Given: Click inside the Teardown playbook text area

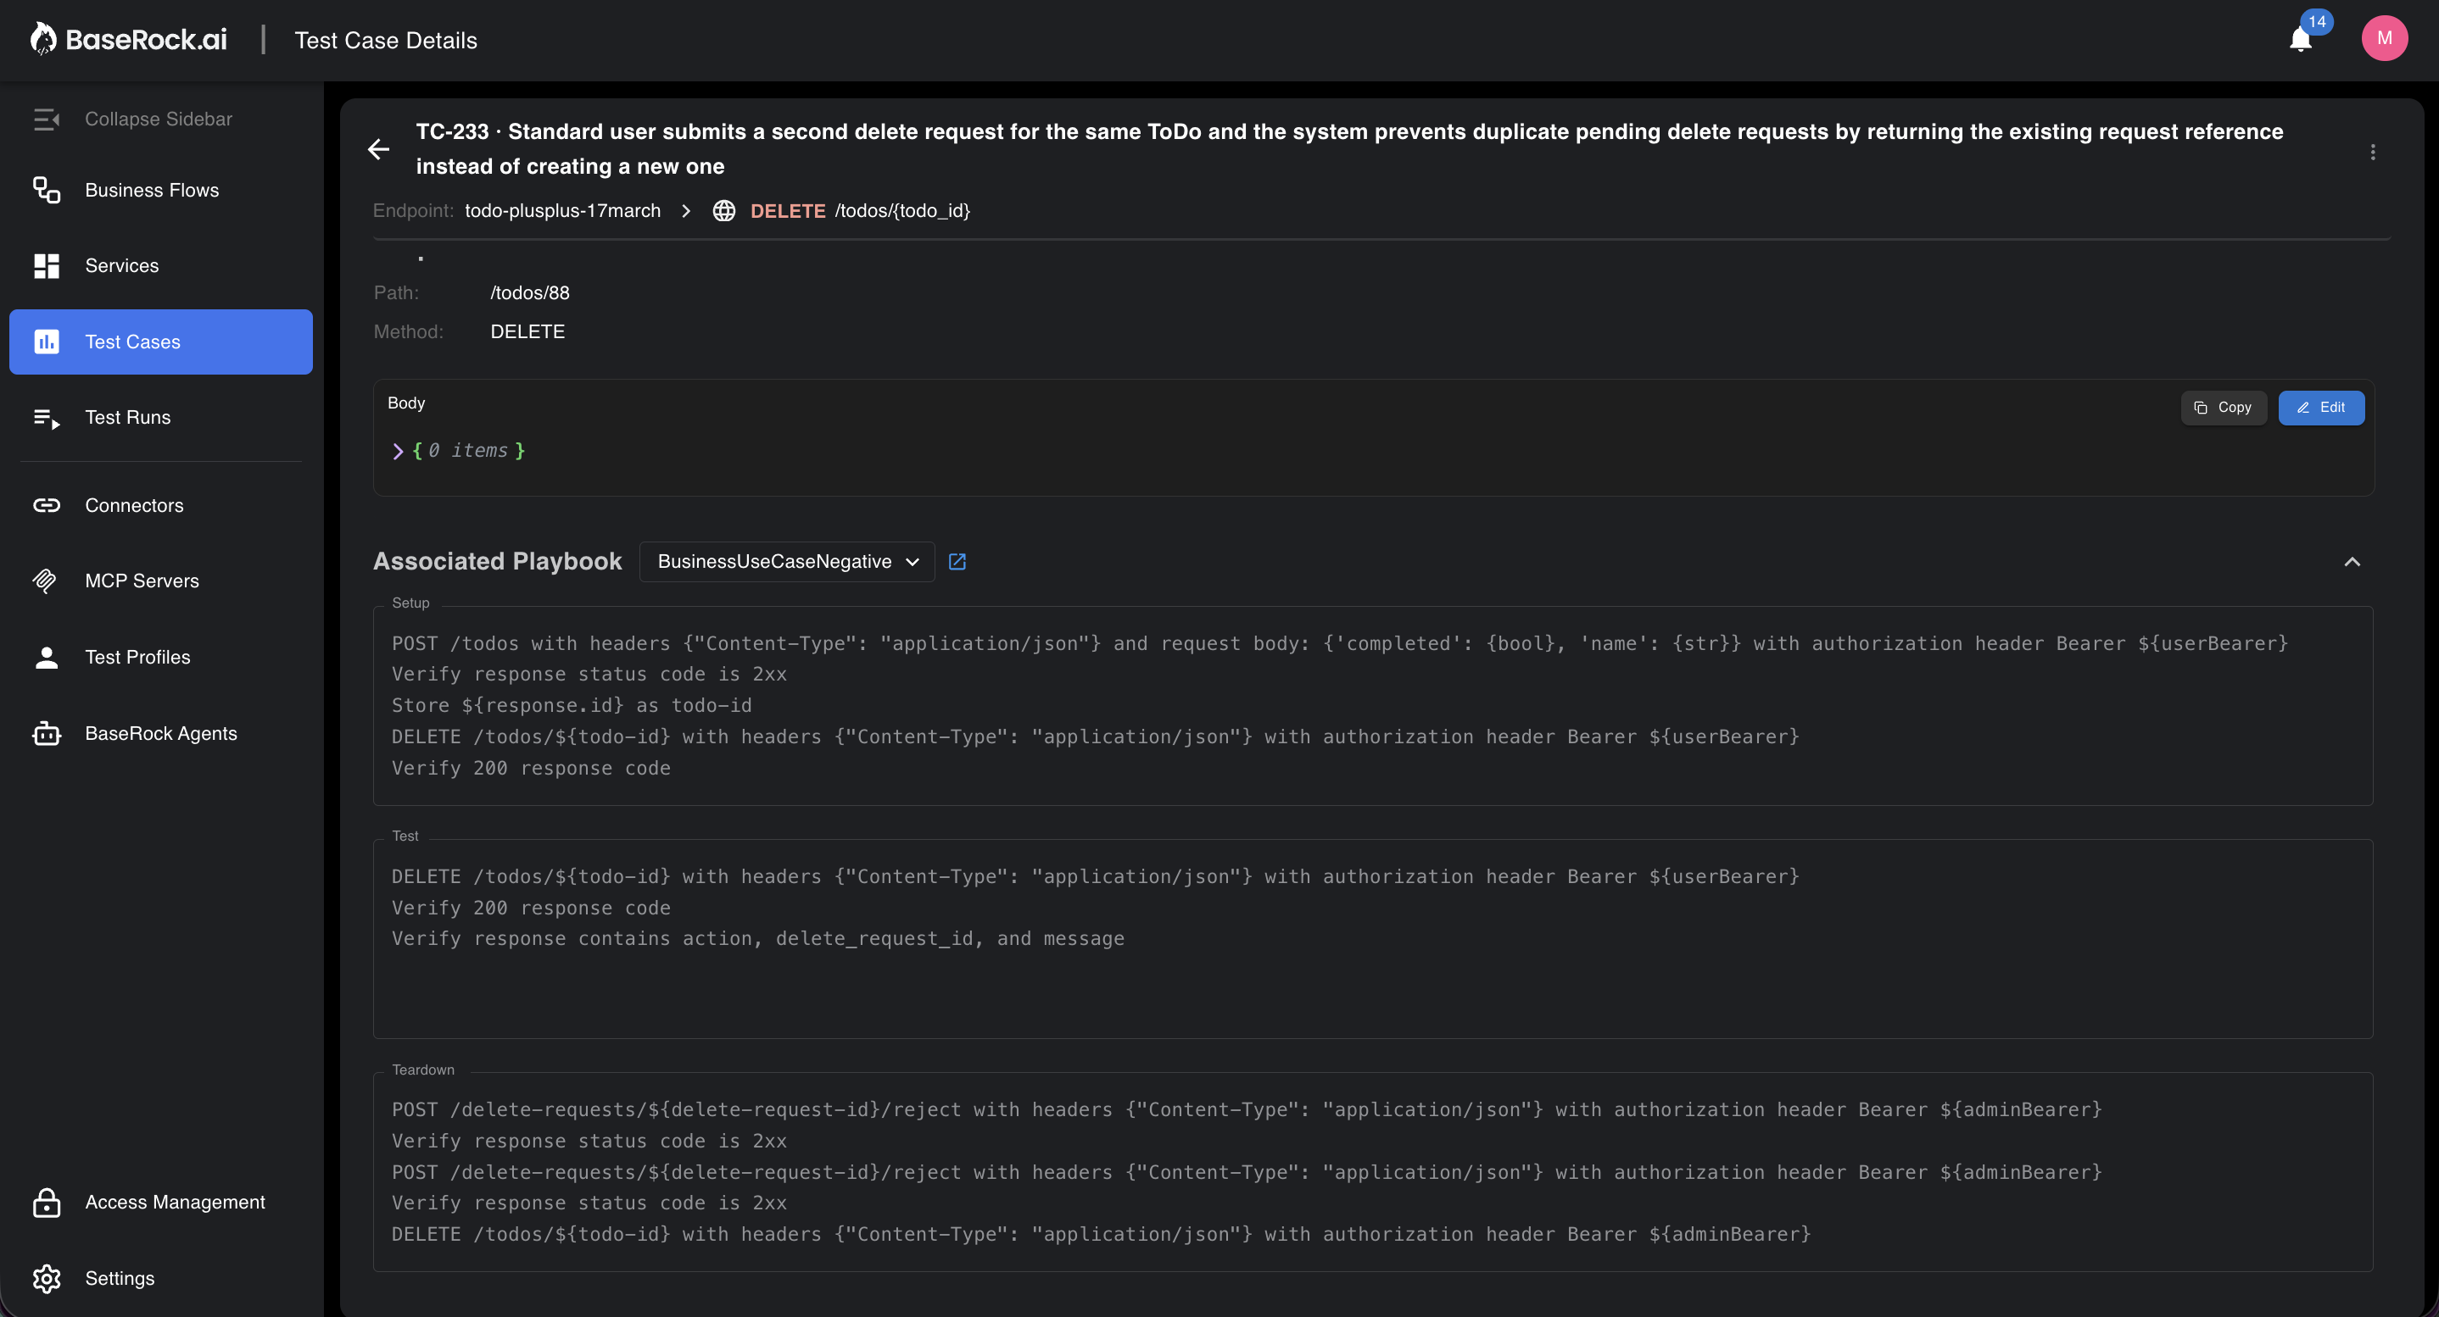Looking at the screenshot, I should tap(1373, 1171).
